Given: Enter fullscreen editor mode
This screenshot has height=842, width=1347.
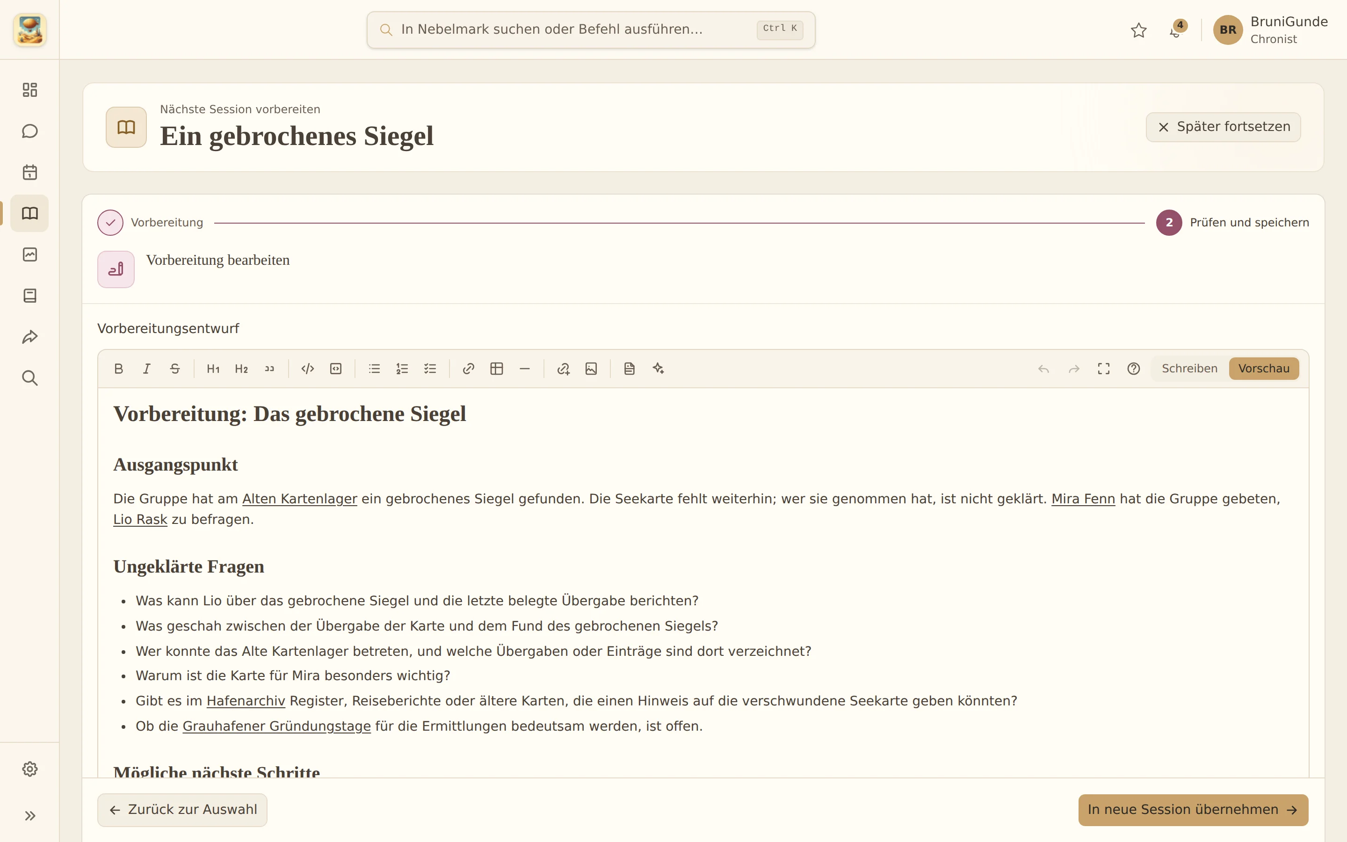Looking at the screenshot, I should [1104, 369].
